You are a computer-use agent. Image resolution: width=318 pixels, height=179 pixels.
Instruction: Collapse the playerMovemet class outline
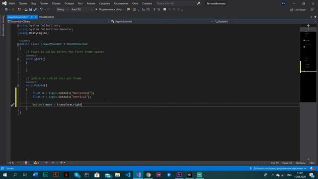pyautogui.click(x=18, y=44)
